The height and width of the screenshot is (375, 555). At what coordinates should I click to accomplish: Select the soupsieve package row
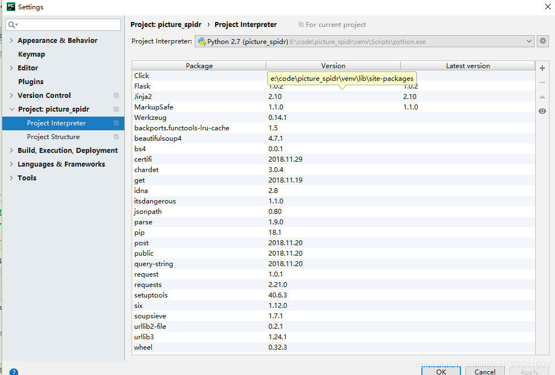pyautogui.click(x=333, y=316)
